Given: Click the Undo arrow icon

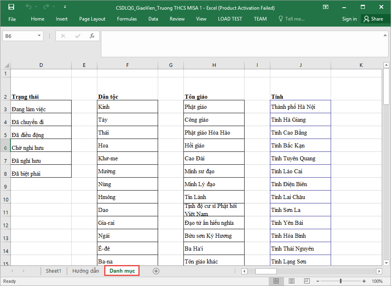Looking at the screenshot, I should coord(28,7).
